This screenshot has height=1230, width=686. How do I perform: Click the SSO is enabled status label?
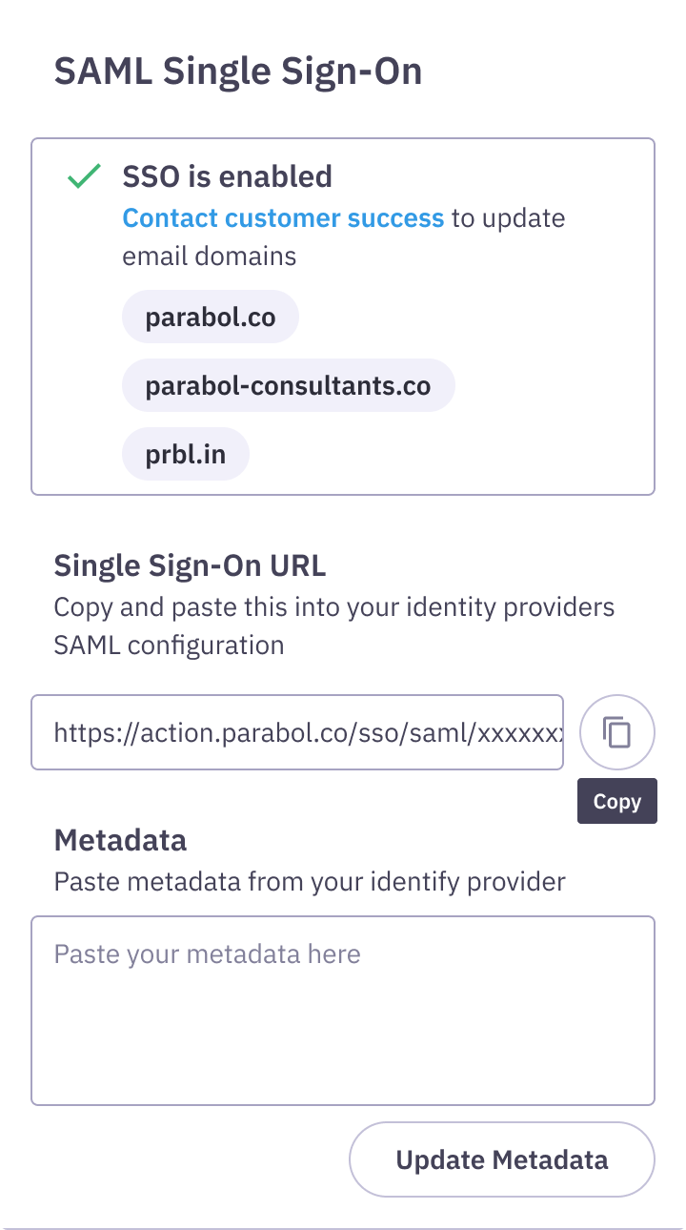(x=226, y=175)
